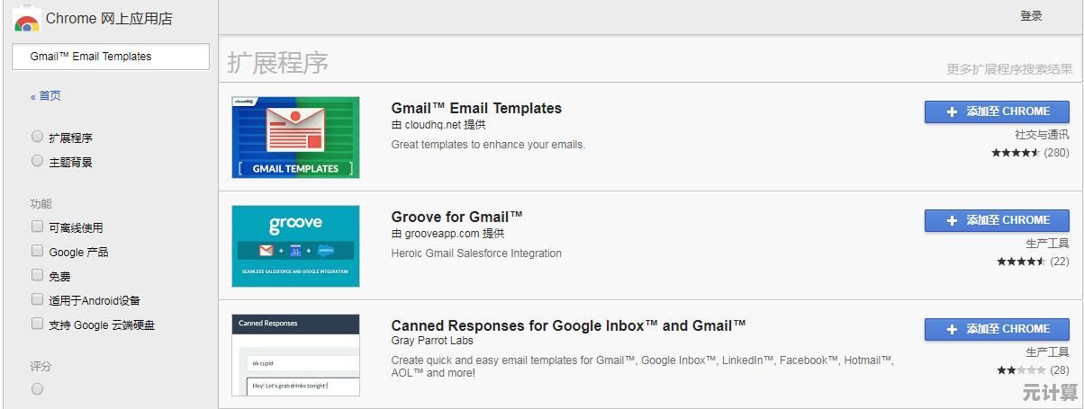Click the Chrome Web Store logo icon
Image resolution: width=1084 pixels, height=409 pixels.
(26, 21)
